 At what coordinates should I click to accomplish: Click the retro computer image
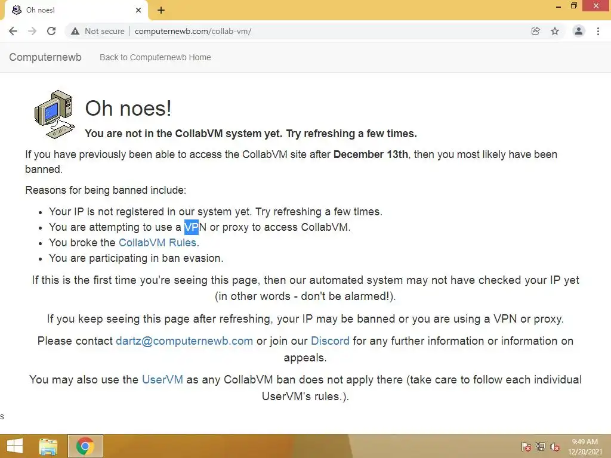point(54,114)
